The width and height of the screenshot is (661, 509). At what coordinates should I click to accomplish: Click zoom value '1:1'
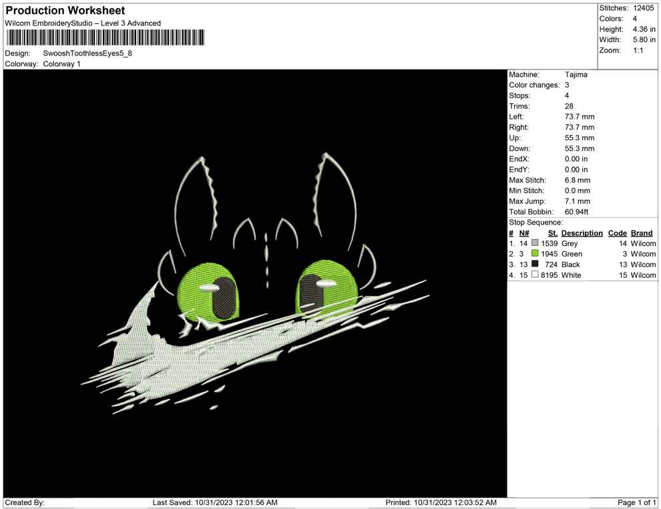pyautogui.click(x=638, y=50)
